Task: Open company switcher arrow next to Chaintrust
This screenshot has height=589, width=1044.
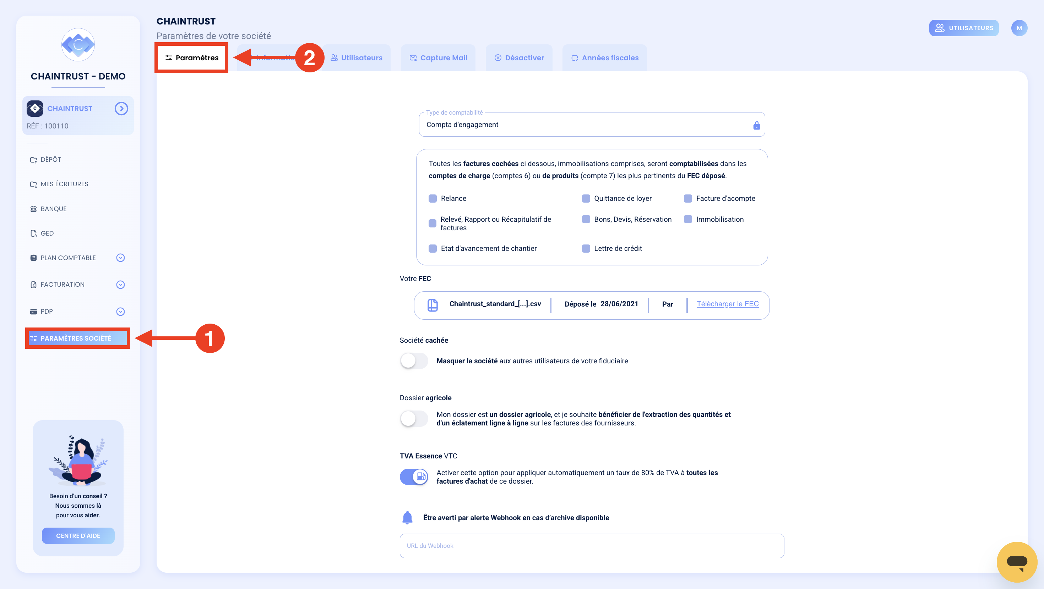Action: coord(121,109)
